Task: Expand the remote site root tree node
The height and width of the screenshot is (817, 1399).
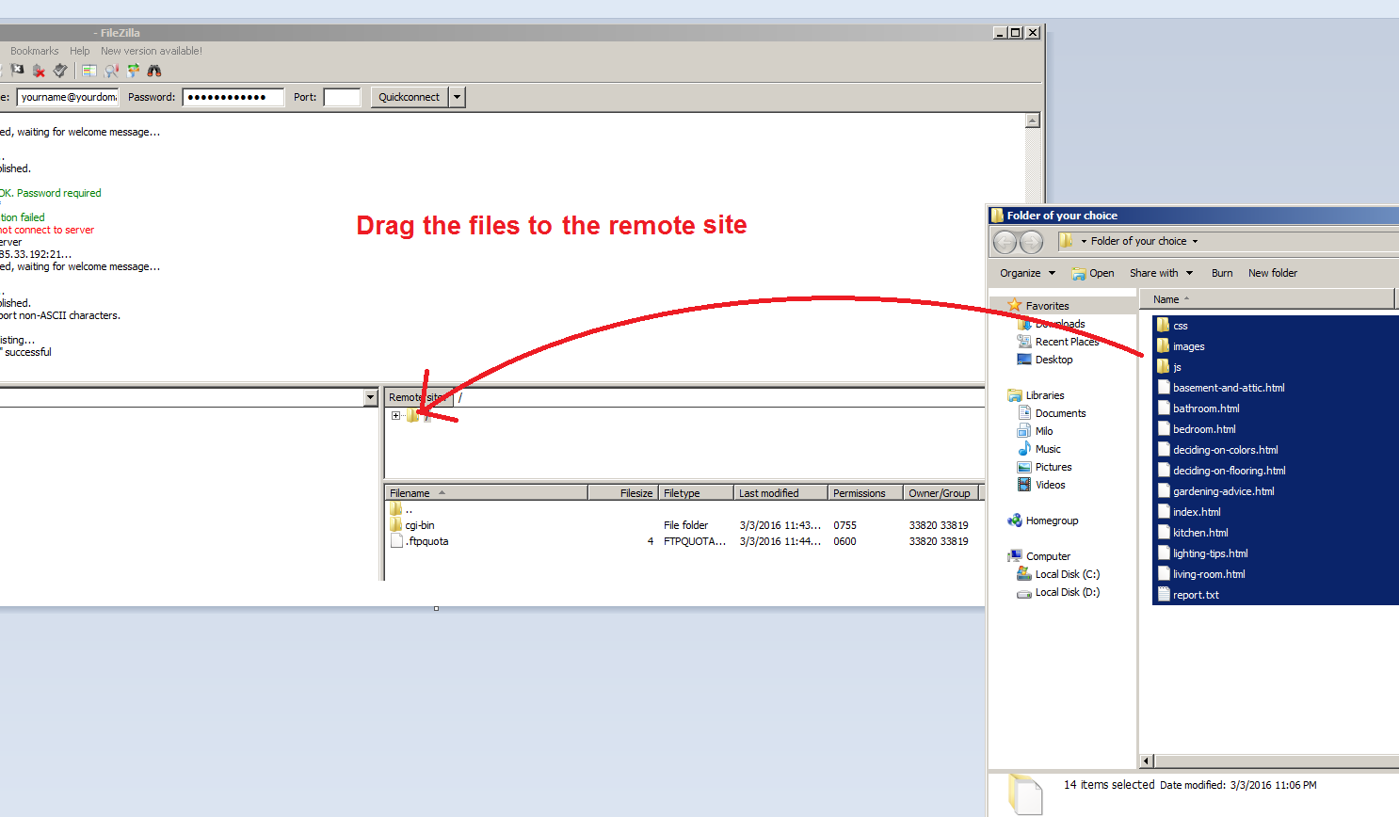Action: point(396,415)
